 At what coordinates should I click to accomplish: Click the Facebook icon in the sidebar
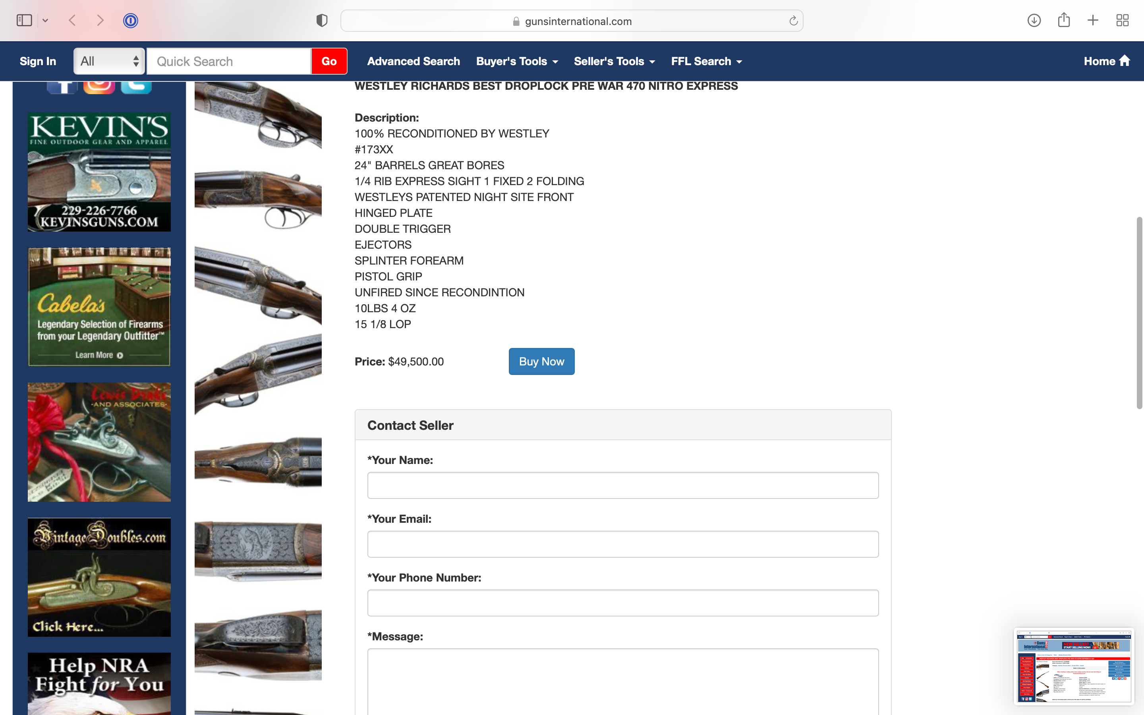tap(62, 87)
